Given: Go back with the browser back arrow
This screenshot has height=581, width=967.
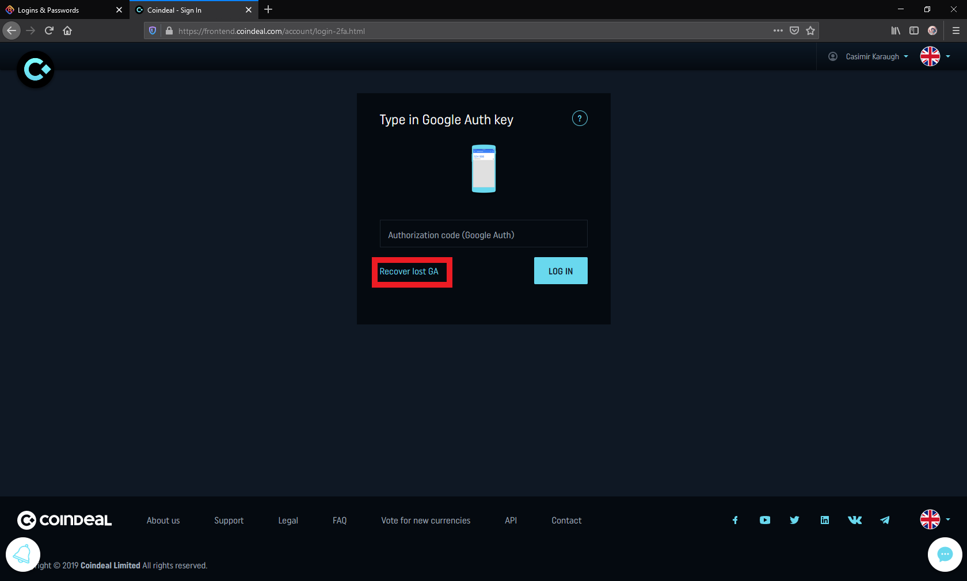Looking at the screenshot, I should [x=12, y=30].
